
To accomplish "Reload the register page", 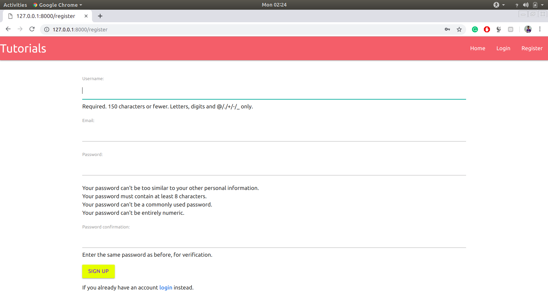I will click(32, 29).
